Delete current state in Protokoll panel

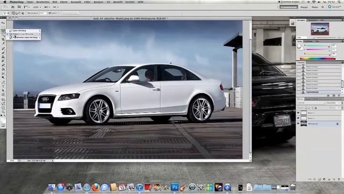coord(339,95)
